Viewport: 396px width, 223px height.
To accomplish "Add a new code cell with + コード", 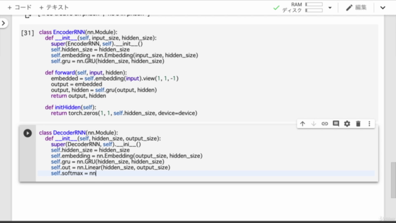I will tap(20, 7).
